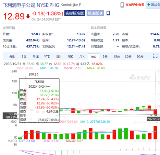Click the 成交量 value 422.04万
160x155 pixels.
click(33, 40)
